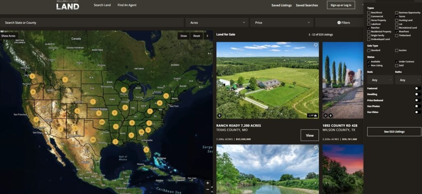Uncheck the Under Contract status checkbox
The width and height of the screenshot is (422, 194).
[x=397, y=62]
